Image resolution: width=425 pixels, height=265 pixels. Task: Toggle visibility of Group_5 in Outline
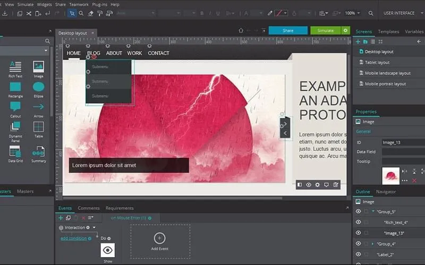click(358, 211)
